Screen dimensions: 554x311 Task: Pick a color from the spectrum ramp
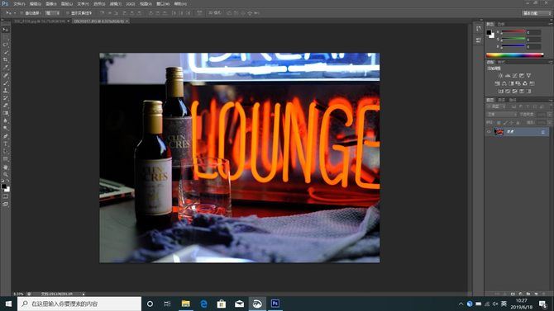(515, 55)
